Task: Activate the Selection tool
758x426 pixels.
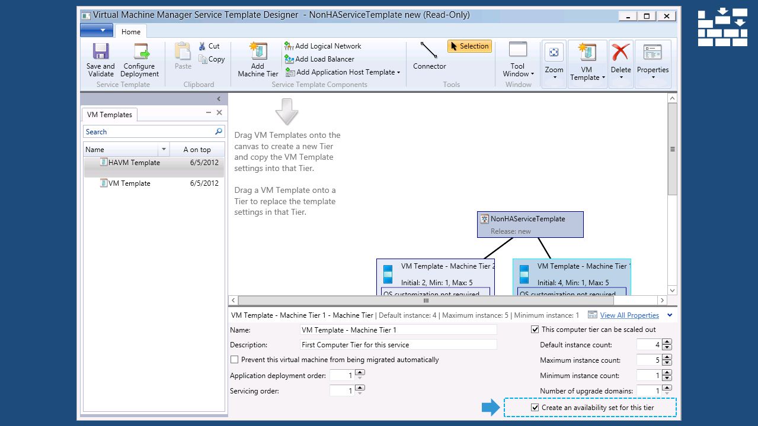Action: click(x=469, y=46)
